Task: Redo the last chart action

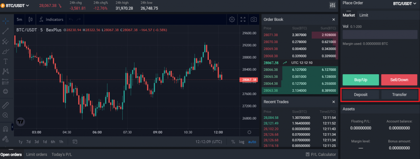Action: 78,20
